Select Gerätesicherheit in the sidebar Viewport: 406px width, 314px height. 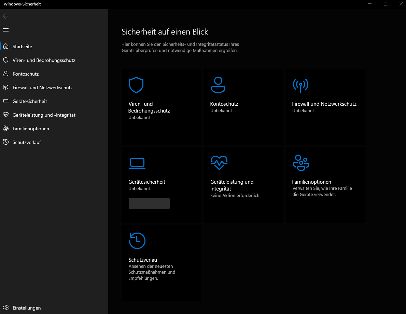coord(30,101)
